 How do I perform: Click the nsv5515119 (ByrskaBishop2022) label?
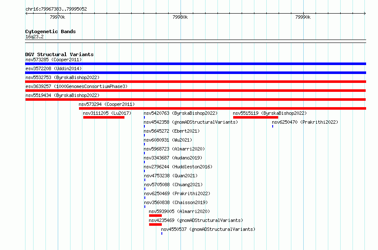click(270, 113)
